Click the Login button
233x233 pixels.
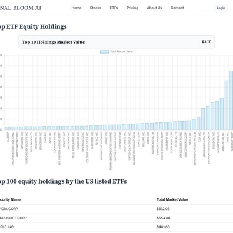[221, 8]
